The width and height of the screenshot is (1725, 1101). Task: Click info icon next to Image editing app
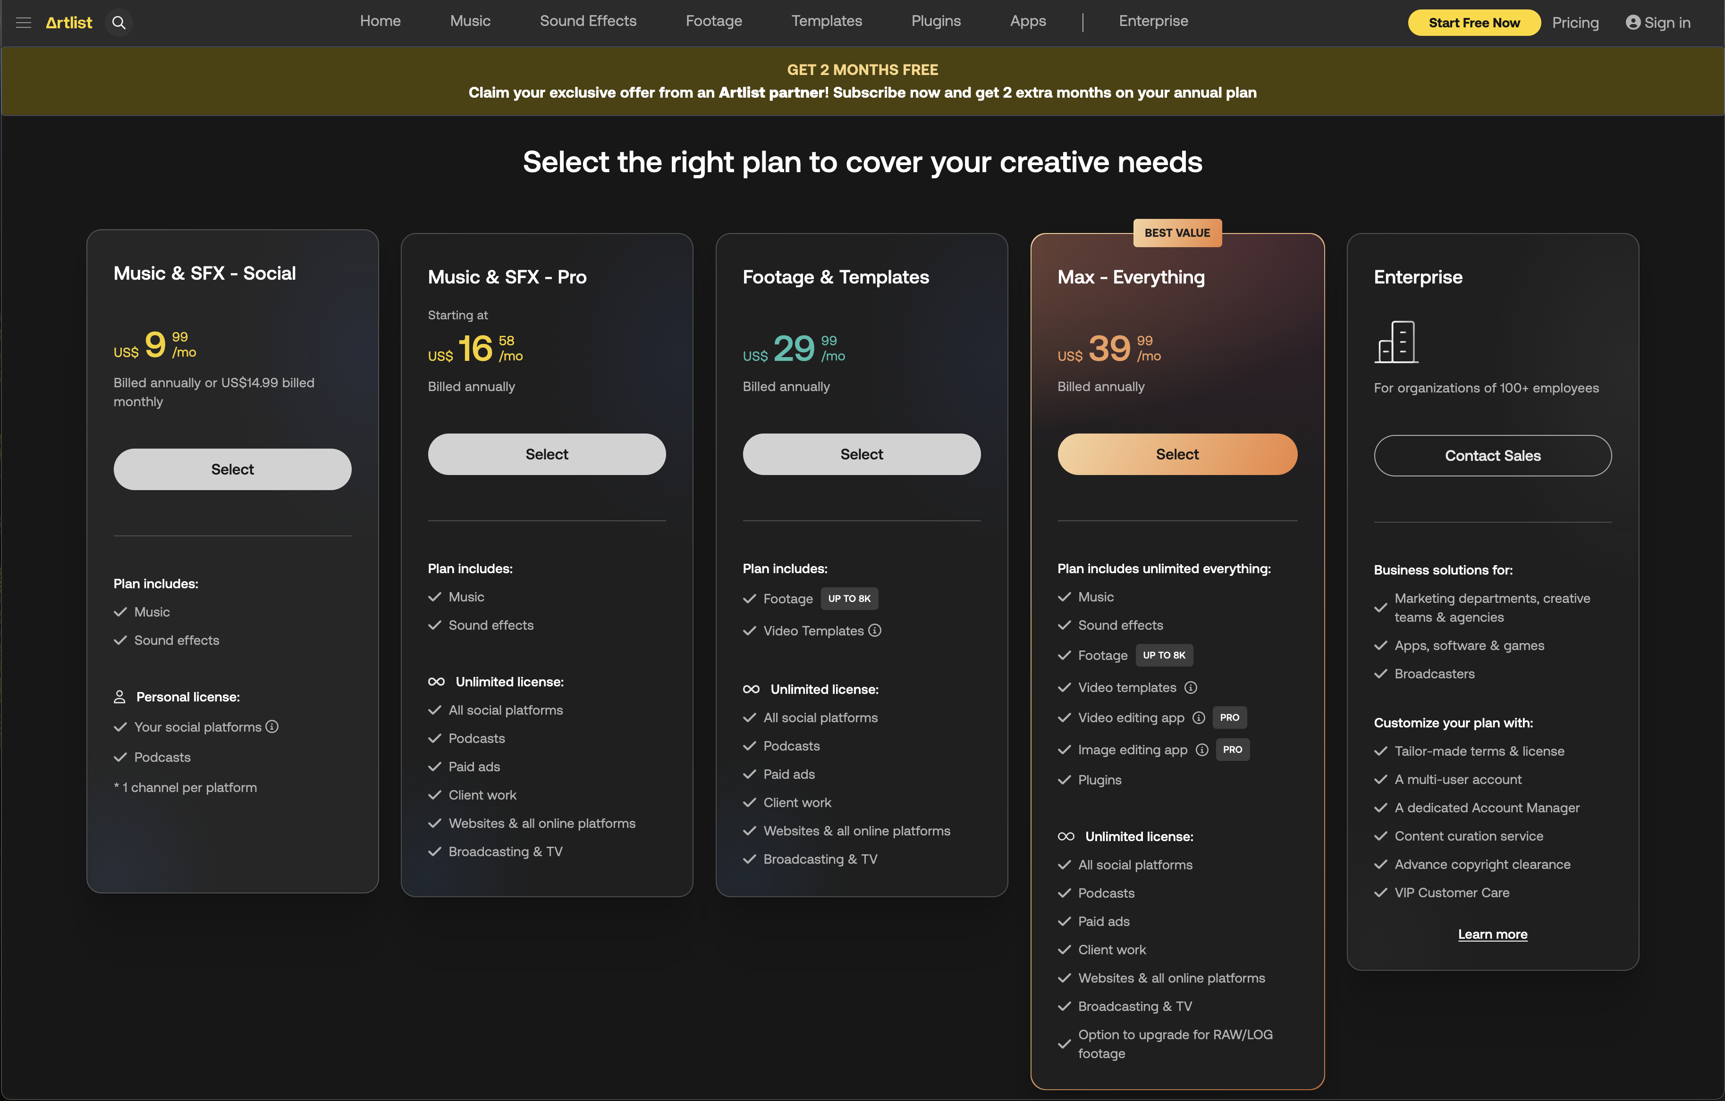coord(1202,750)
